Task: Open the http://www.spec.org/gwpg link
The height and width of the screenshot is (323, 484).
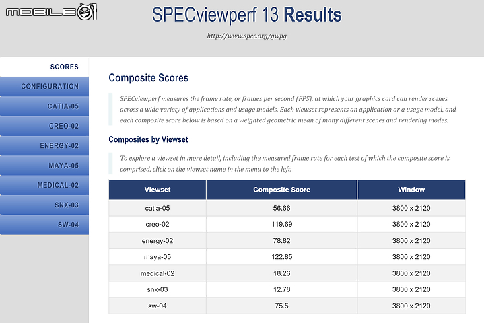Action: pyautogui.click(x=246, y=36)
